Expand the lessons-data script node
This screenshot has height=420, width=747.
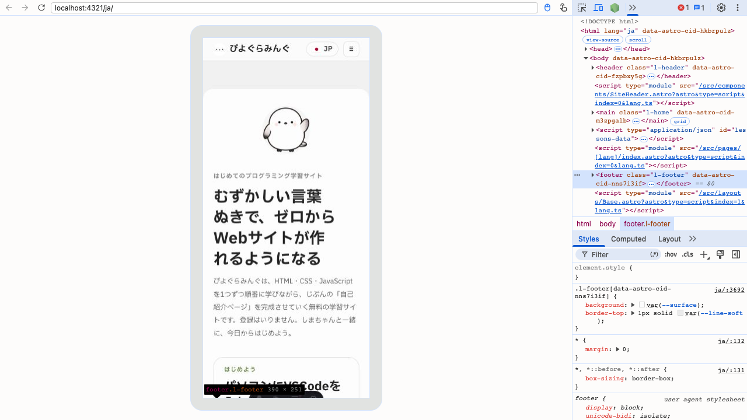(593, 130)
